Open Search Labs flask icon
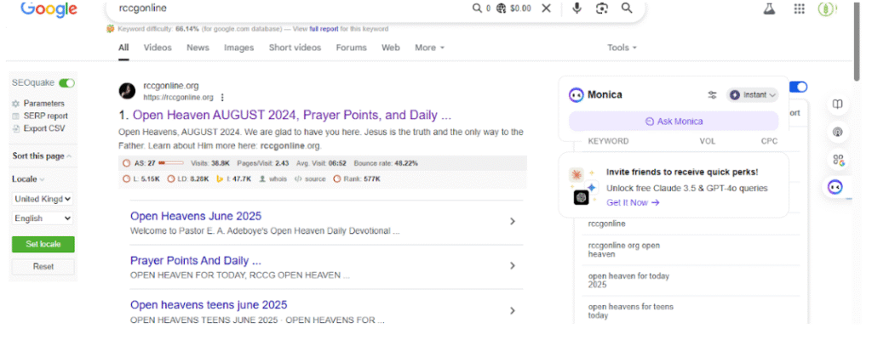The image size is (872, 357). click(769, 8)
